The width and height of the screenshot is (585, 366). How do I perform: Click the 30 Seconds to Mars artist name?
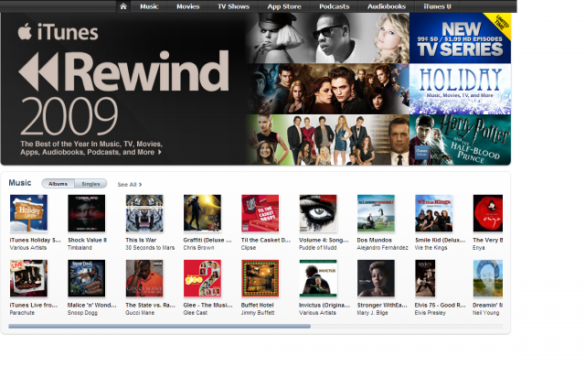point(150,248)
